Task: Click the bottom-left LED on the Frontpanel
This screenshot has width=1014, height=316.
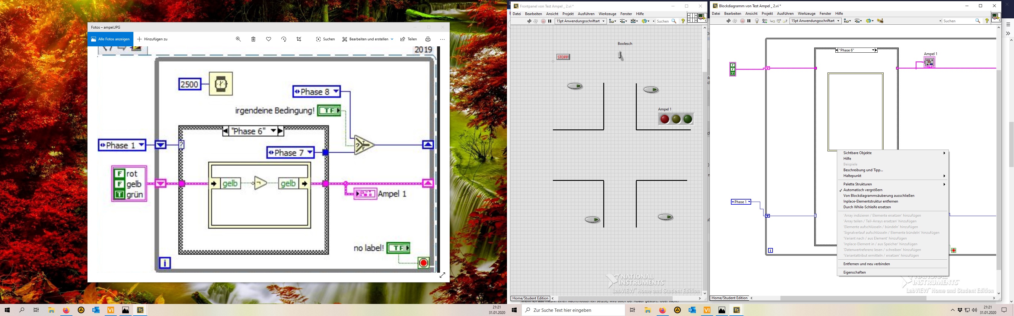Action: tap(592, 220)
